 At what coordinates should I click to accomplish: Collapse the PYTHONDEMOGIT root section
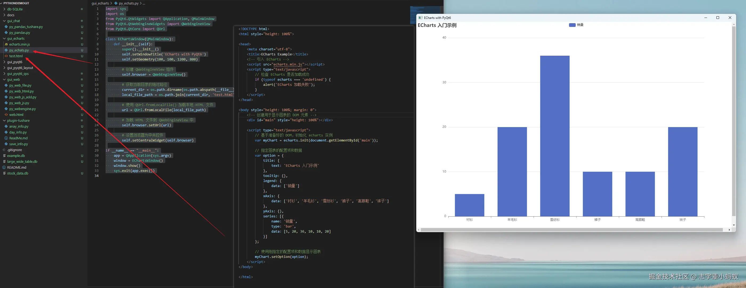[x=16, y=3]
